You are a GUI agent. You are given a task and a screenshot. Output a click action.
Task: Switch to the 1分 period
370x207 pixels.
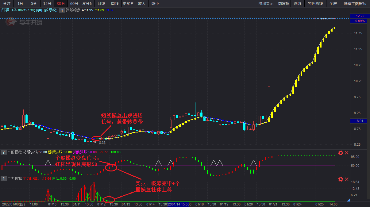pos(20,4)
